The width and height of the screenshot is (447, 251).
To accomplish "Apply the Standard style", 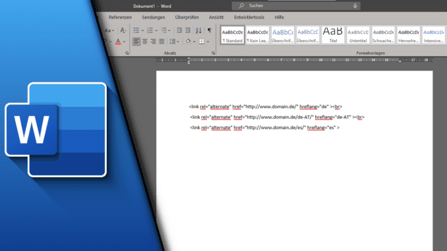I will click(233, 35).
